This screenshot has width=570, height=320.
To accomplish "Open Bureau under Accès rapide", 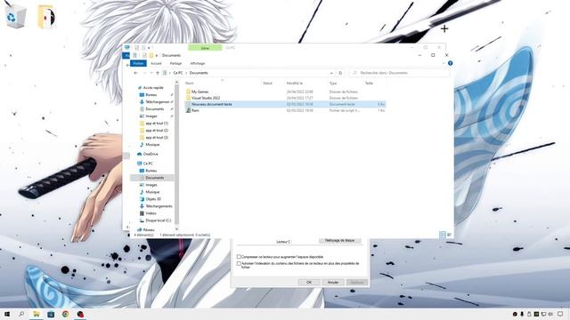I will pos(151,95).
